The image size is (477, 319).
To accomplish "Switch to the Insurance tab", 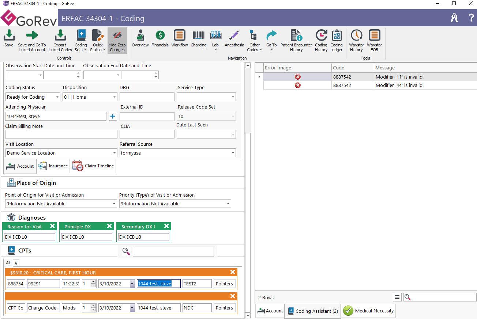I will (53, 166).
